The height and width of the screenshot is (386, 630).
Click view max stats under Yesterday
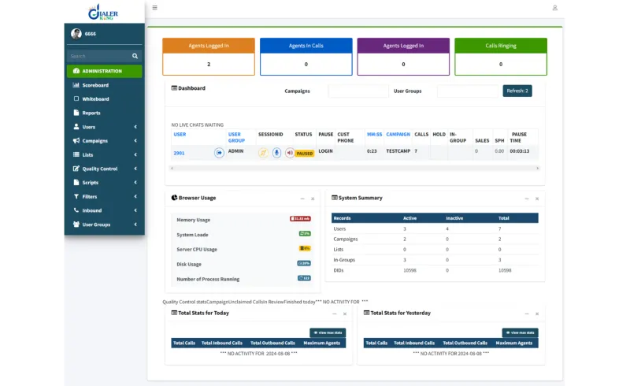521,333
